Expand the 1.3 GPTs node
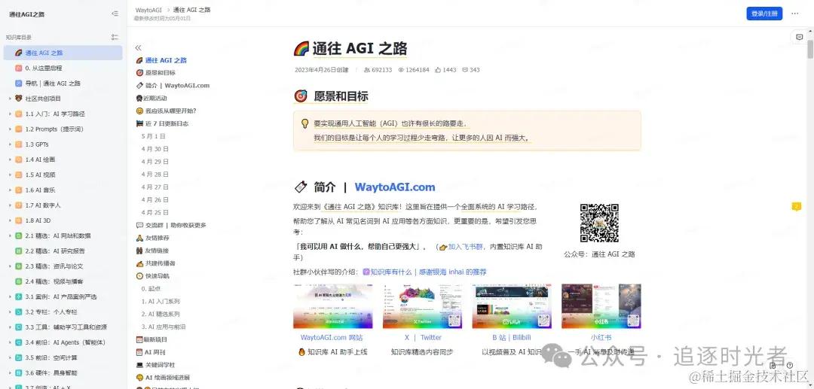814x389 pixels. click(10, 144)
